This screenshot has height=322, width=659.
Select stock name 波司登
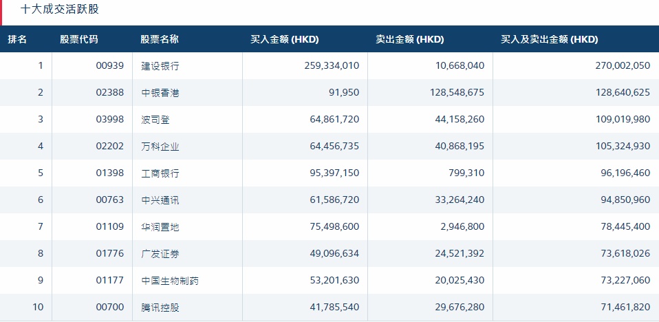(x=155, y=120)
